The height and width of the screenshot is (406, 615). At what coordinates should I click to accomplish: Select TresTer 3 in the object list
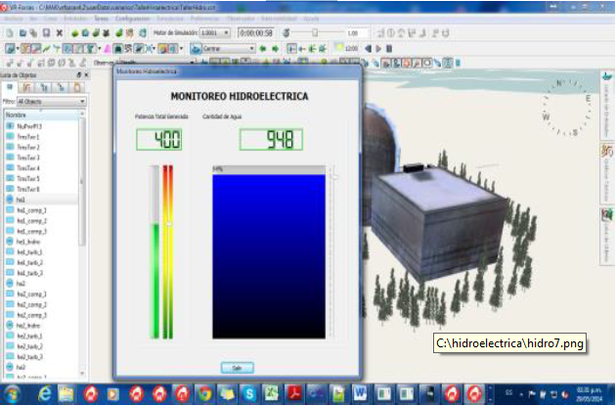click(x=27, y=158)
